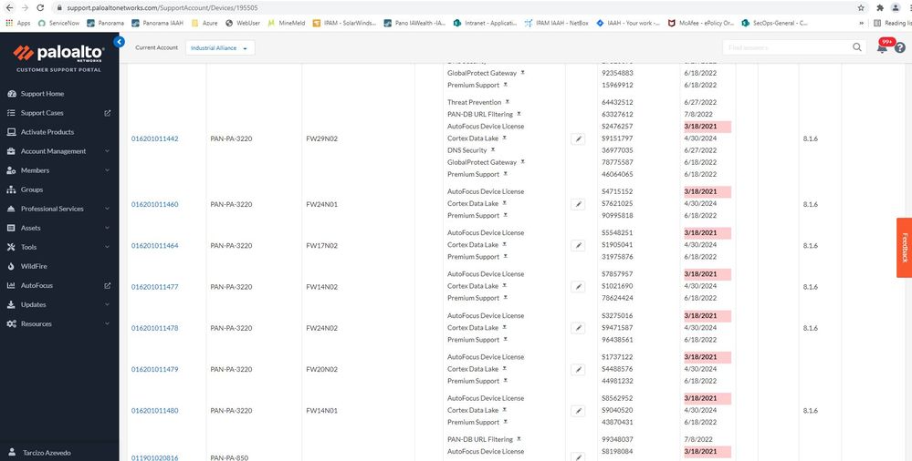Download the FW29N02 PAN-DB URL Filtering key
Screen dimensions: 912x461
pos(519,114)
